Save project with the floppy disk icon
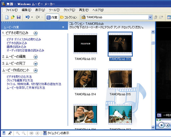This screenshot has width=171, height=137. (19, 17)
